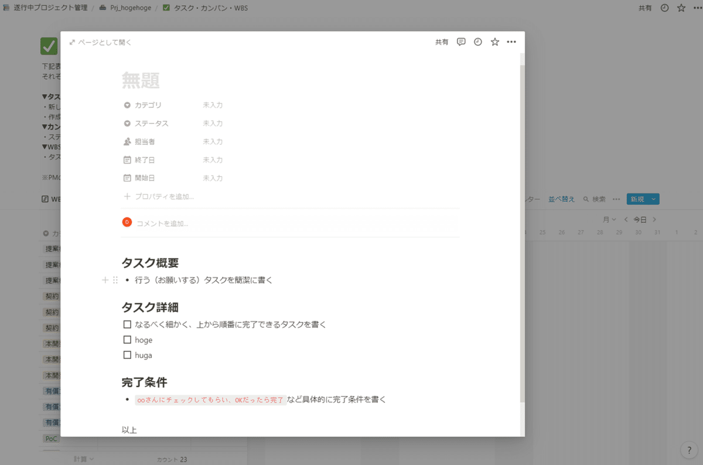Click the カテゴリ property icon
This screenshot has width=703, height=465.
[x=127, y=105]
